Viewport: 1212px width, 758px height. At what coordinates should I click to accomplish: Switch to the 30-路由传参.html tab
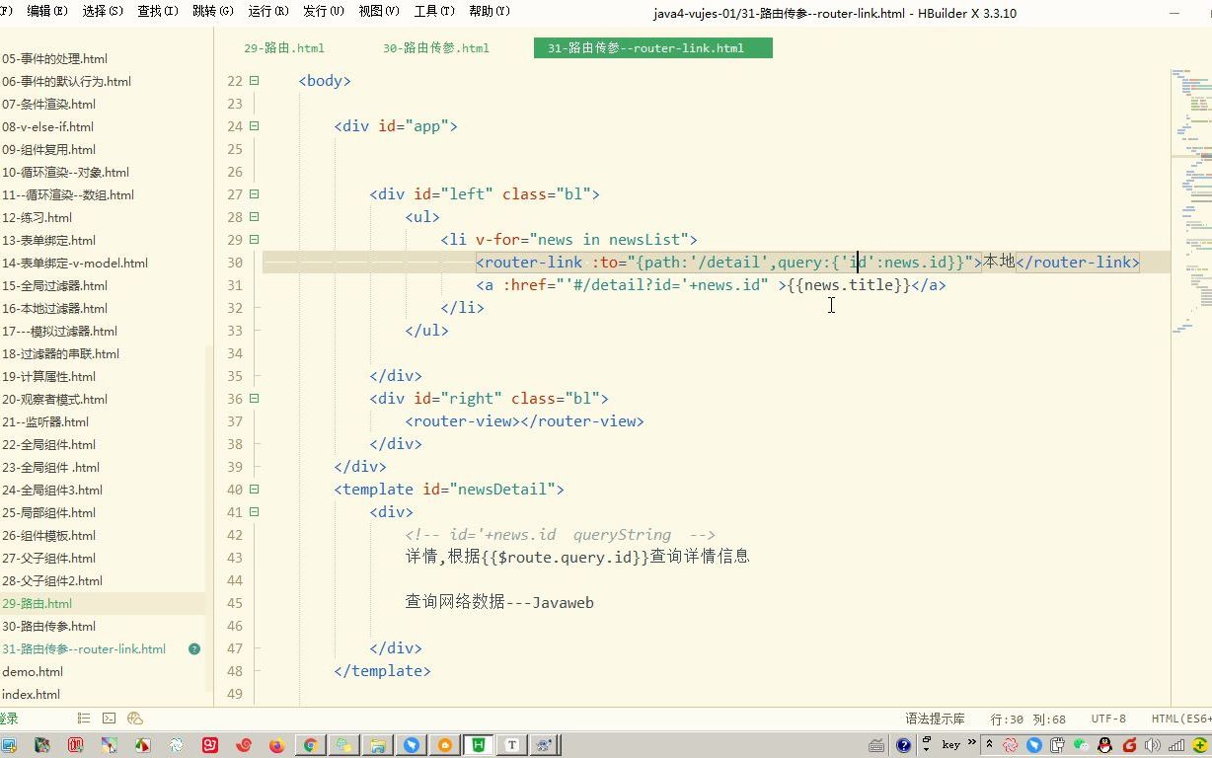coord(434,47)
